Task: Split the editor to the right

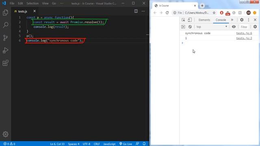Action: 136,11
